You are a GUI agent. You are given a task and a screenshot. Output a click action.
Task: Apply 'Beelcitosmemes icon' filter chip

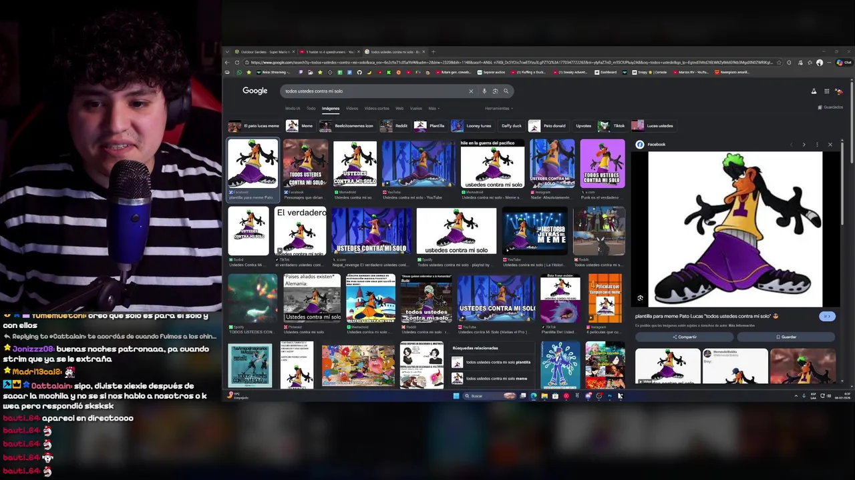point(347,126)
